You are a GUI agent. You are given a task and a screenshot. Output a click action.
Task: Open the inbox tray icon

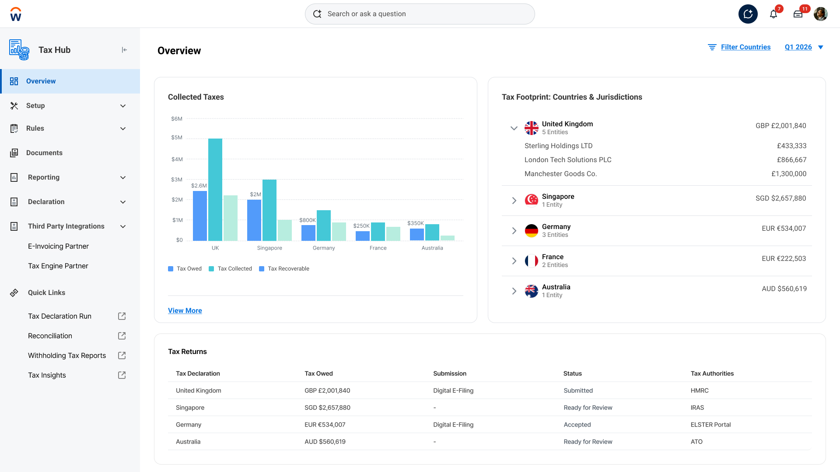coord(798,14)
